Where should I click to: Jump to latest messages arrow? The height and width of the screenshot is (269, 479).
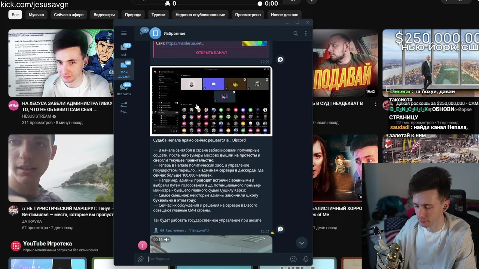[302, 243]
